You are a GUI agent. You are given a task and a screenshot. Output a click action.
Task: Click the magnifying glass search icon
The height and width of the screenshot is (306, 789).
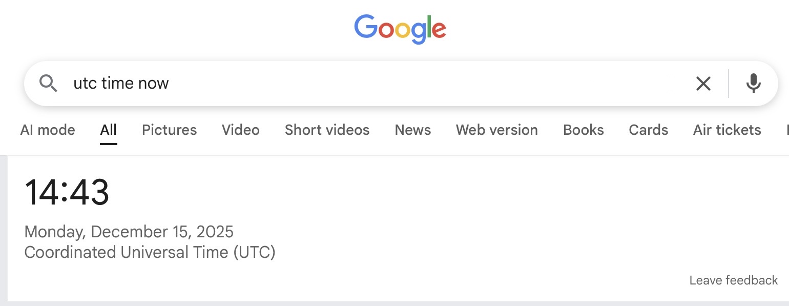(48, 83)
